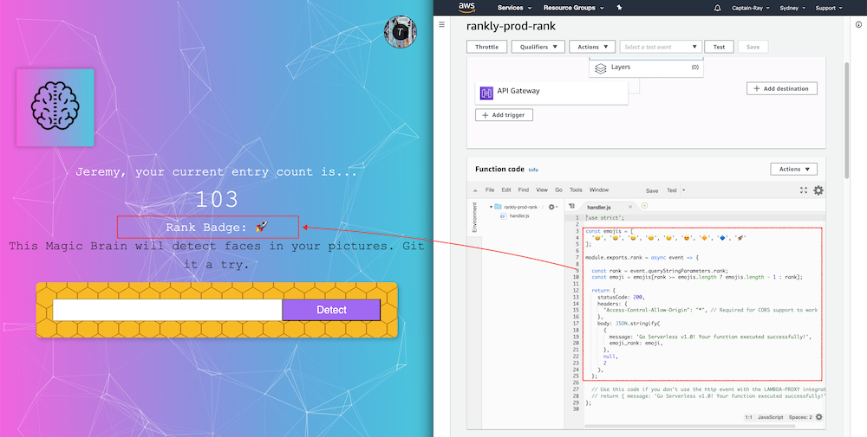This screenshot has width=867, height=437.
Task: Click Save in the editor toolbar
Action: (652, 190)
